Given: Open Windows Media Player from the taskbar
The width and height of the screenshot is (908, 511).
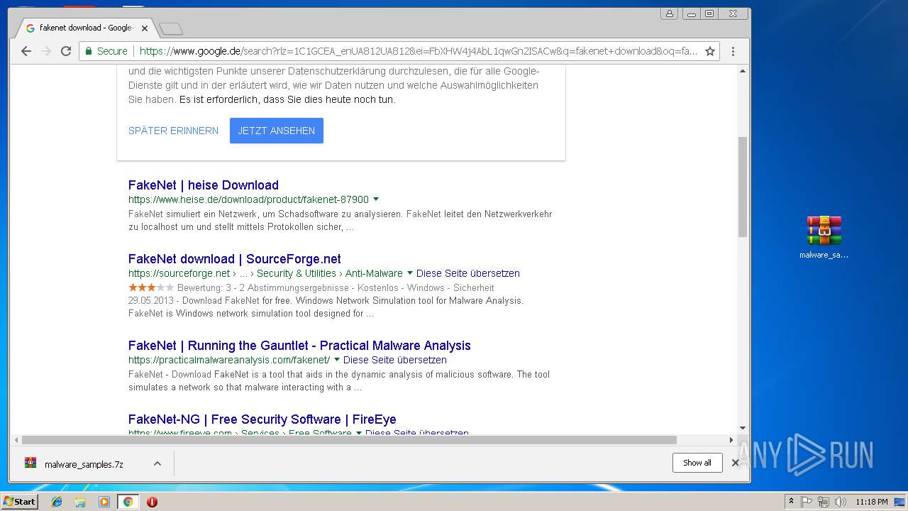Looking at the screenshot, I should point(104,502).
